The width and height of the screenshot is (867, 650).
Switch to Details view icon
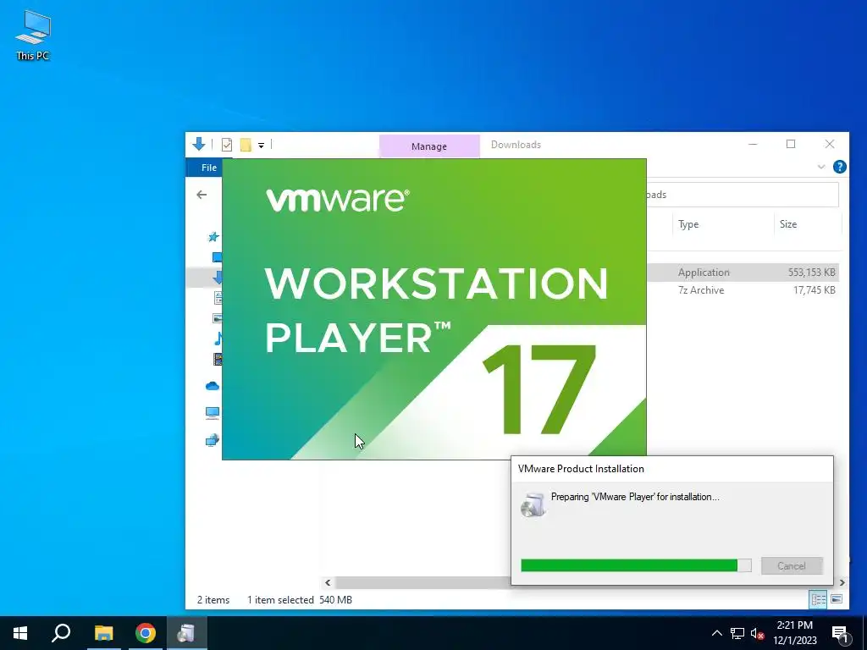[818, 599]
